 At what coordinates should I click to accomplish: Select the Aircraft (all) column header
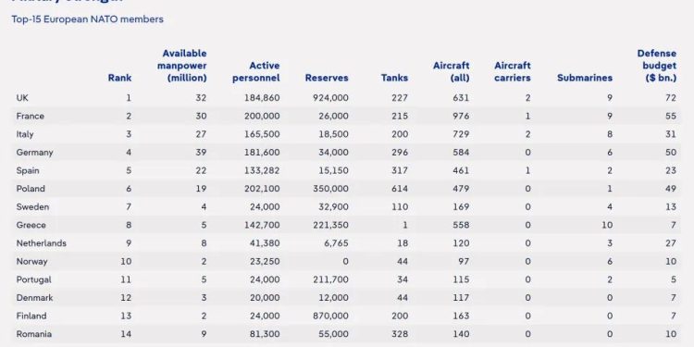point(451,71)
